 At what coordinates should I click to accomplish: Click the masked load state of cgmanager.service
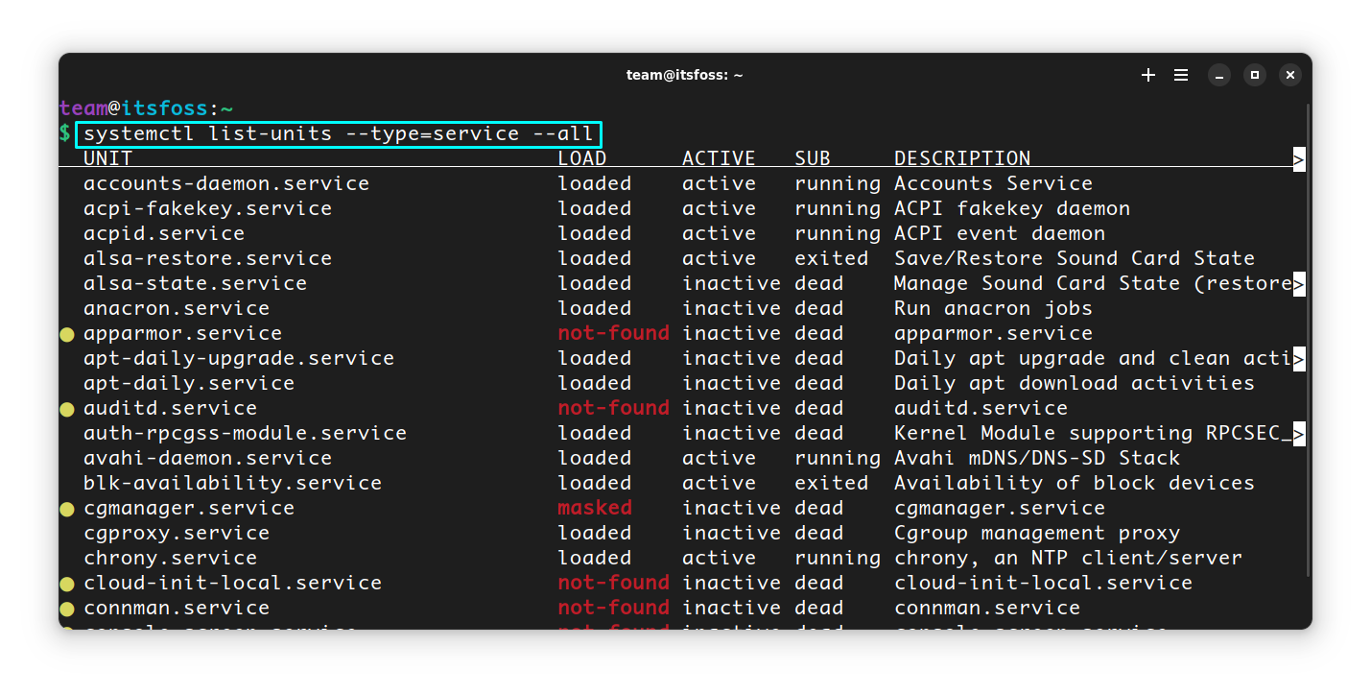click(x=594, y=508)
